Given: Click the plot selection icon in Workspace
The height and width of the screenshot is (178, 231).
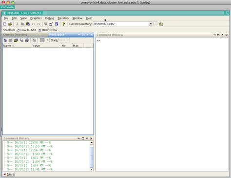Looking at the screenshot, I should click(42, 40).
